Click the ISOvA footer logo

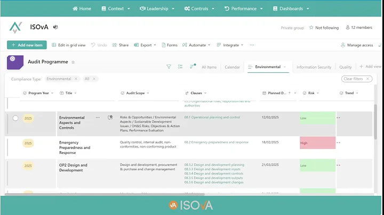(x=191, y=205)
